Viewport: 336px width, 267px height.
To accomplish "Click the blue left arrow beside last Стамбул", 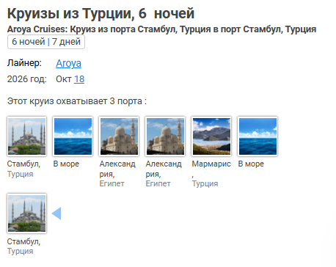I will [x=56, y=213].
